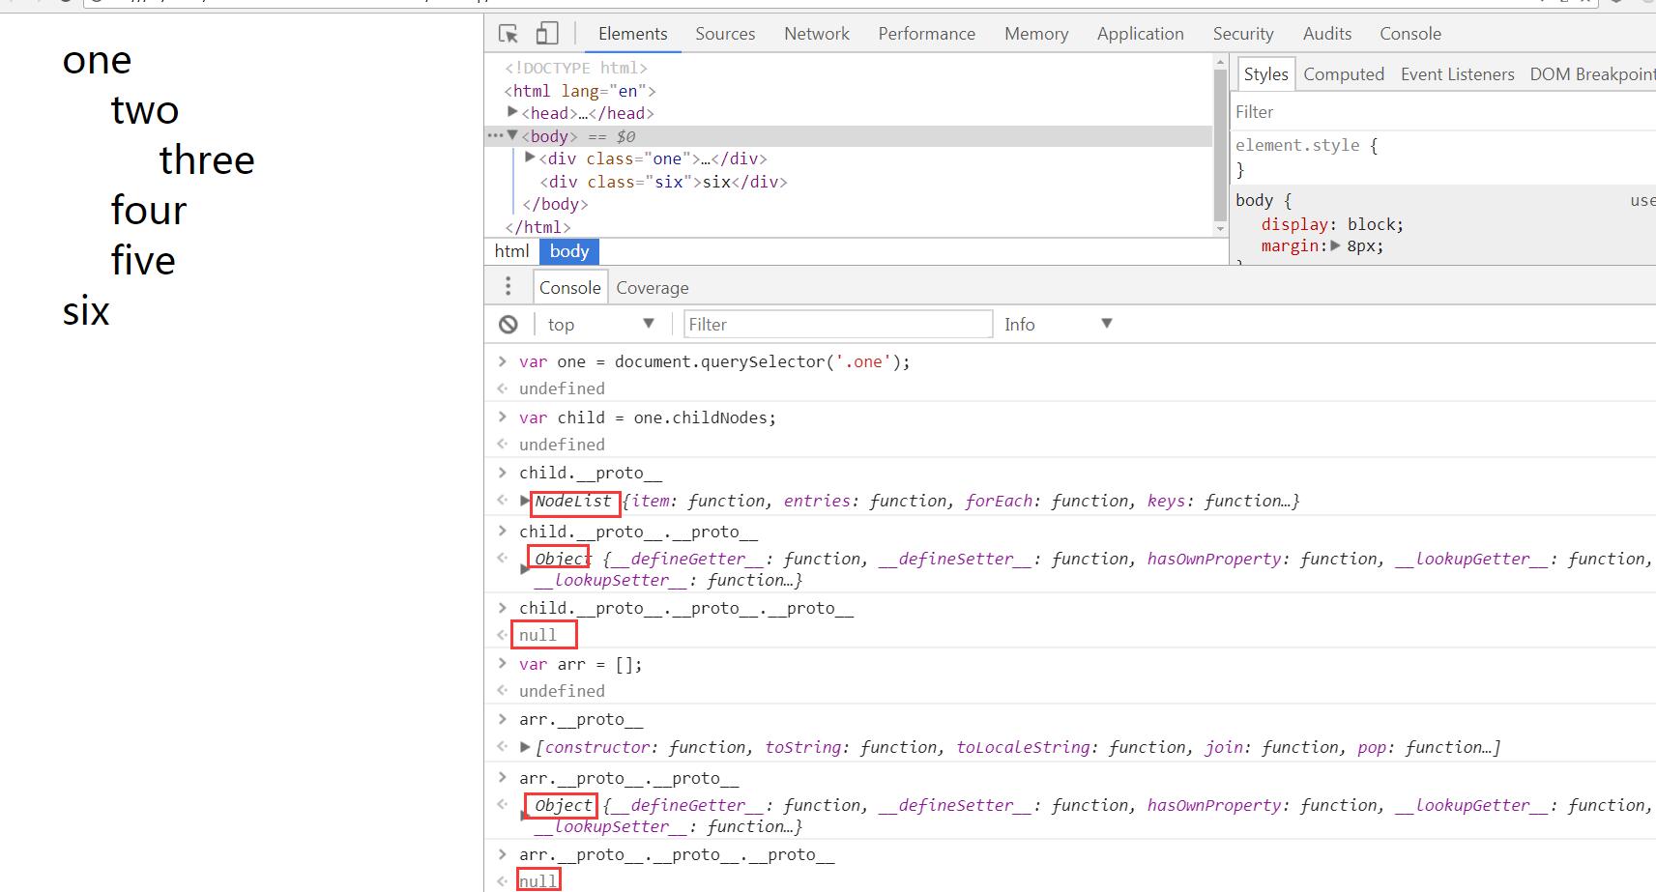Open the Event Listeners pane tab
This screenshot has height=892, width=1656.
(1458, 74)
